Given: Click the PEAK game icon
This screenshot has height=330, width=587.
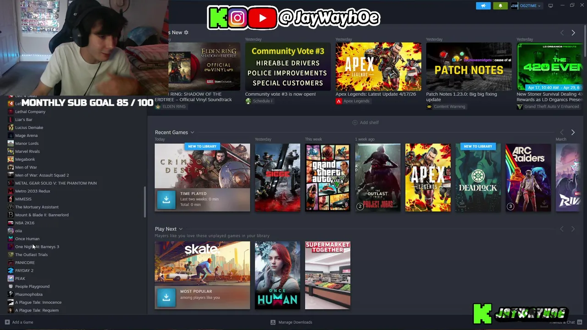Looking at the screenshot, I should [x=11, y=278].
